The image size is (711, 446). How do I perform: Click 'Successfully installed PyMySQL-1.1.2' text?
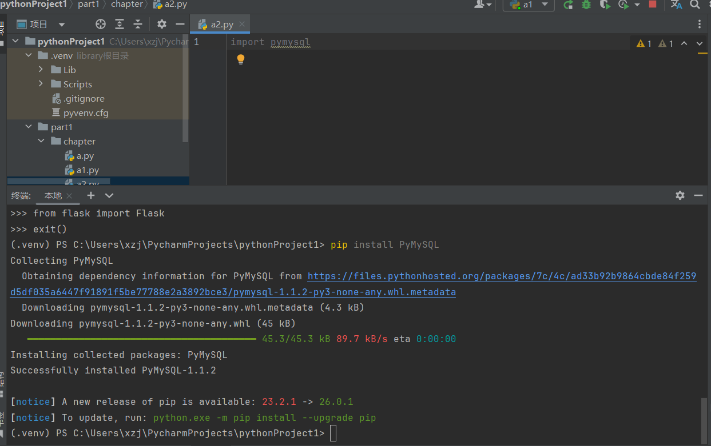(113, 370)
